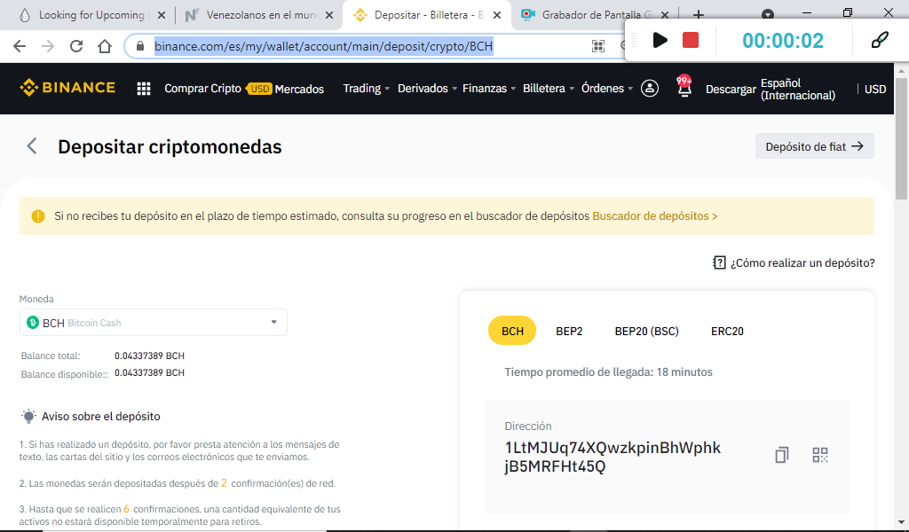Image resolution: width=909 pixels, height=532 pixels.
Task: Click the Chrome profile dropdown circle icon
Action: (768, 15)
